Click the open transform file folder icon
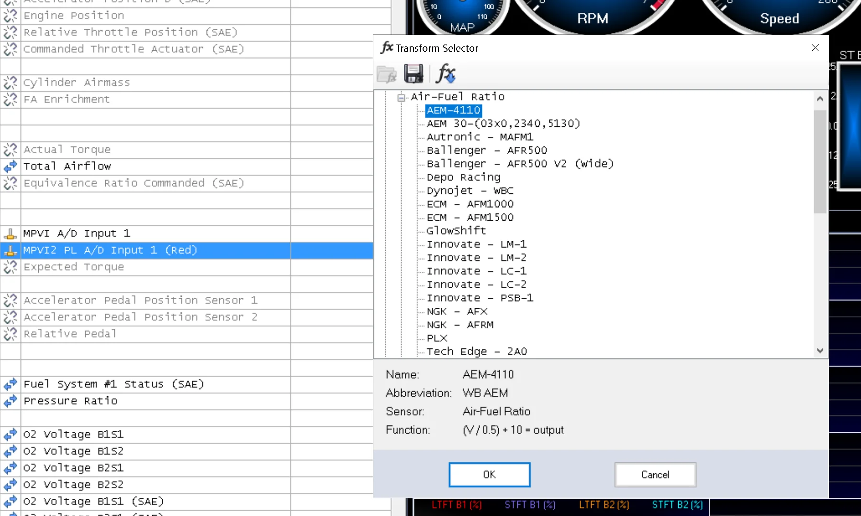The width and height of the screenshot is (861, 516). pyautogui.click(x=387, y=74)
